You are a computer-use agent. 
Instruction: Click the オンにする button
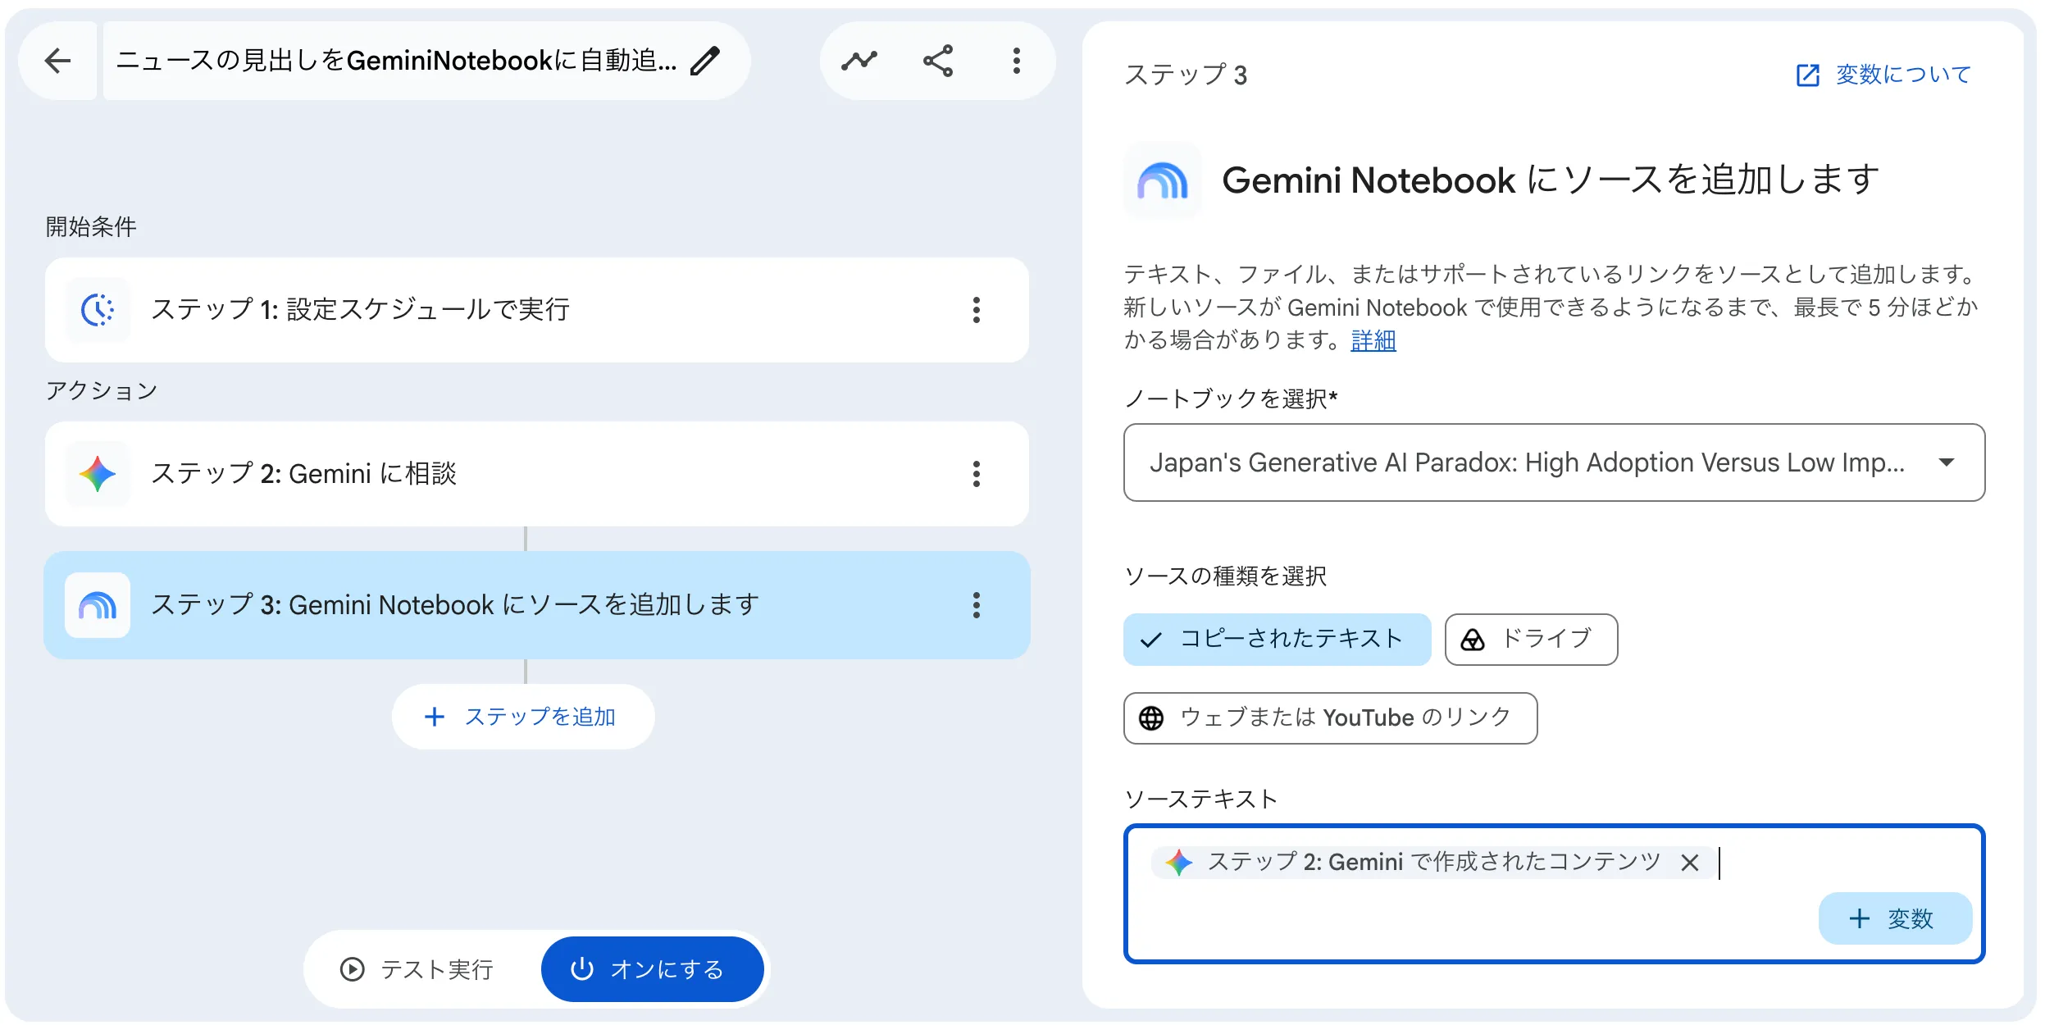point(652,969)
